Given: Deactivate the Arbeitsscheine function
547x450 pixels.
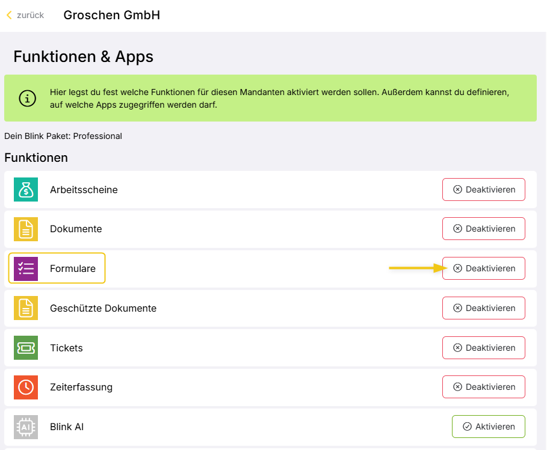Looking at the screenshot, I should click(483, 190).
